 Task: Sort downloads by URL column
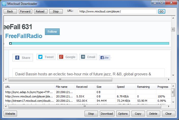click(x=29, y=87)
